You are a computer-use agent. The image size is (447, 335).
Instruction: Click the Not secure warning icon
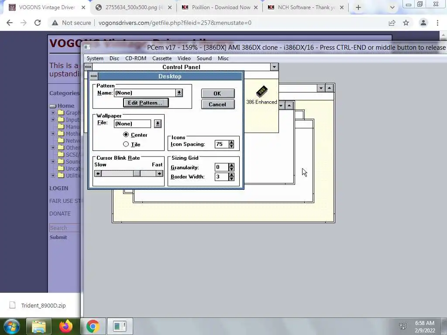(x=55, y=23)
